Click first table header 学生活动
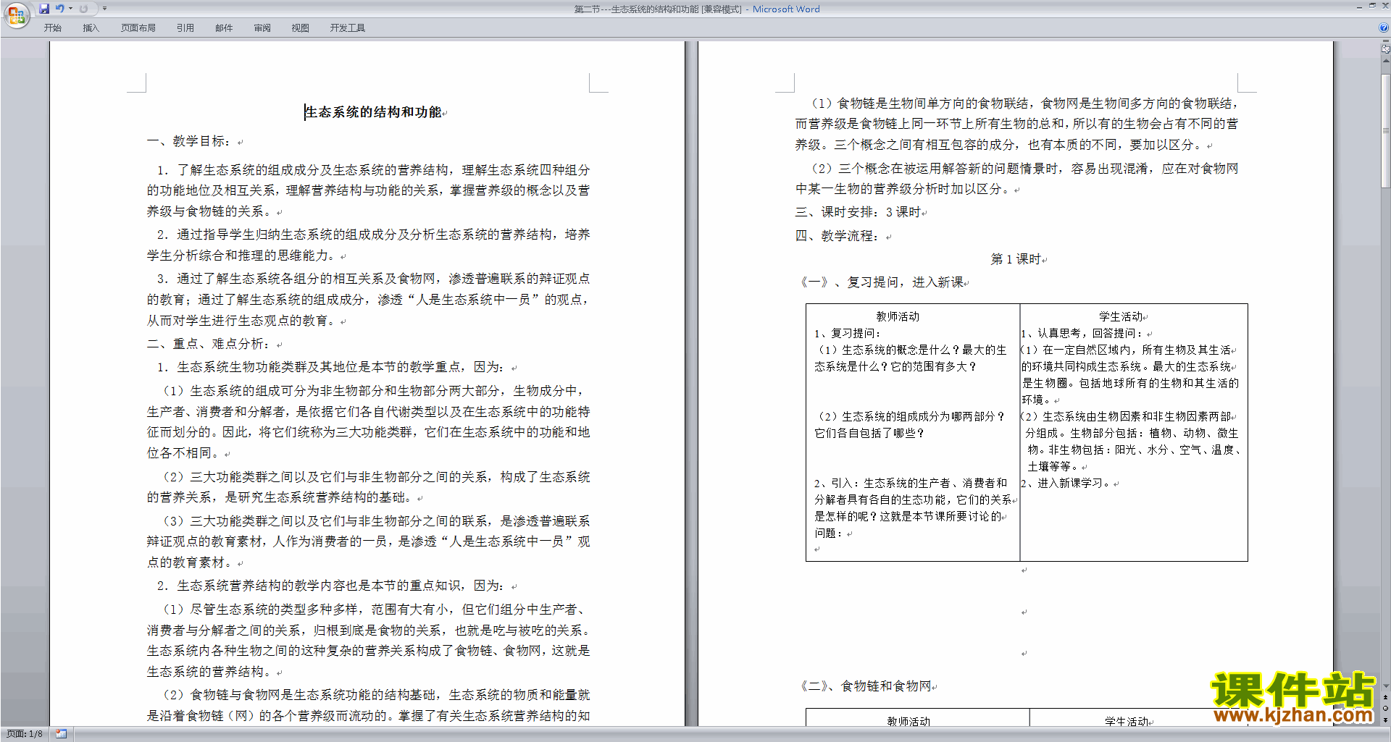Screen dimensions: 1391x742 point(1121,316)
